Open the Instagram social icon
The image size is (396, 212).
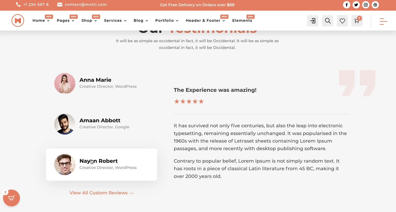click(x=366, y=5)
